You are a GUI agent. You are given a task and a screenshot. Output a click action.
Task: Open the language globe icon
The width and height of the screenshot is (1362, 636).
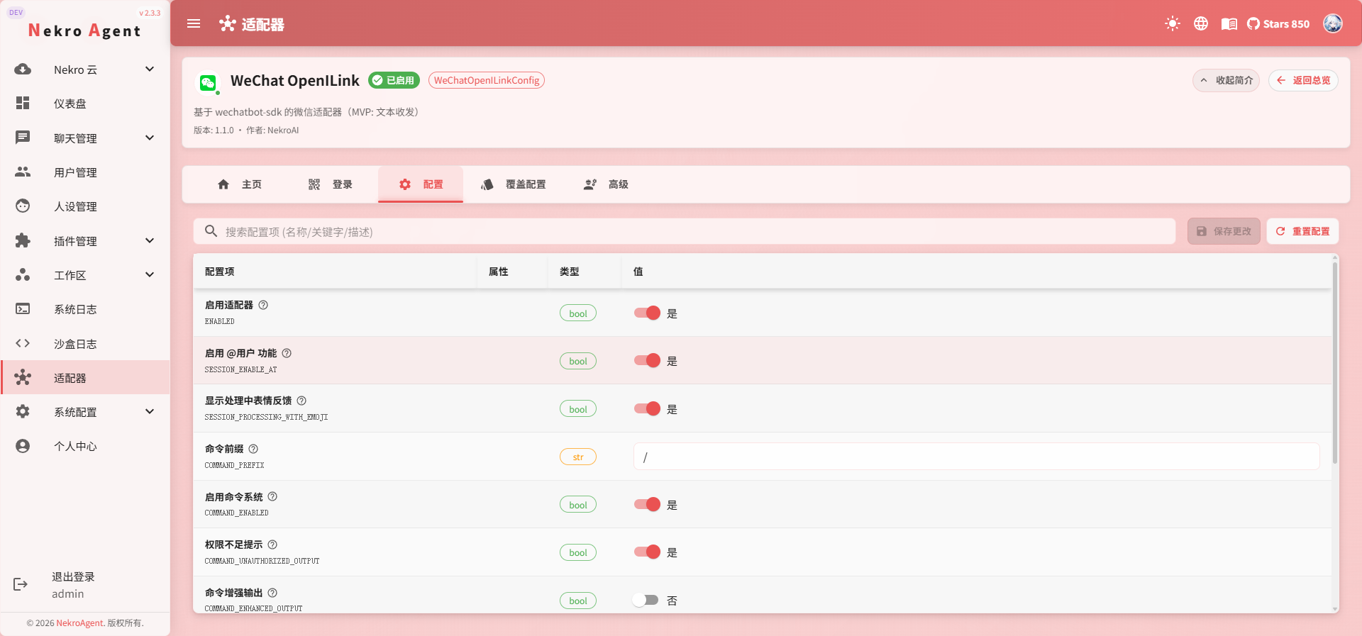[x=1201, y=24]
